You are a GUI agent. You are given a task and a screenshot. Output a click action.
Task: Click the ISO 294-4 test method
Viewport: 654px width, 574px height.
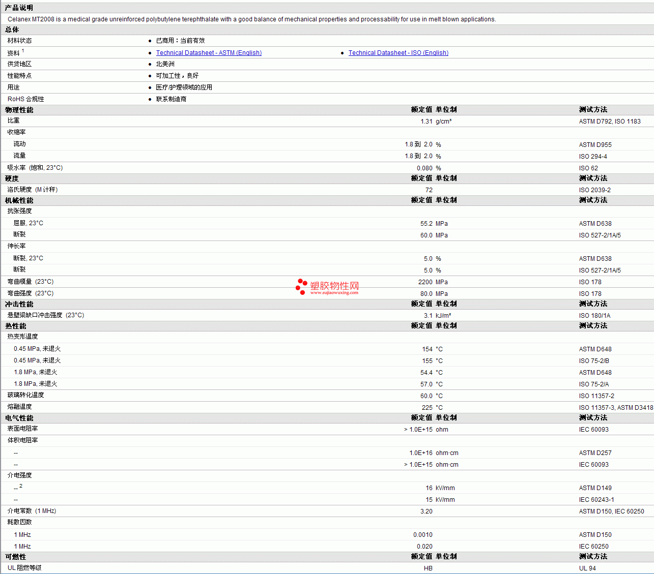click(593, 157)
